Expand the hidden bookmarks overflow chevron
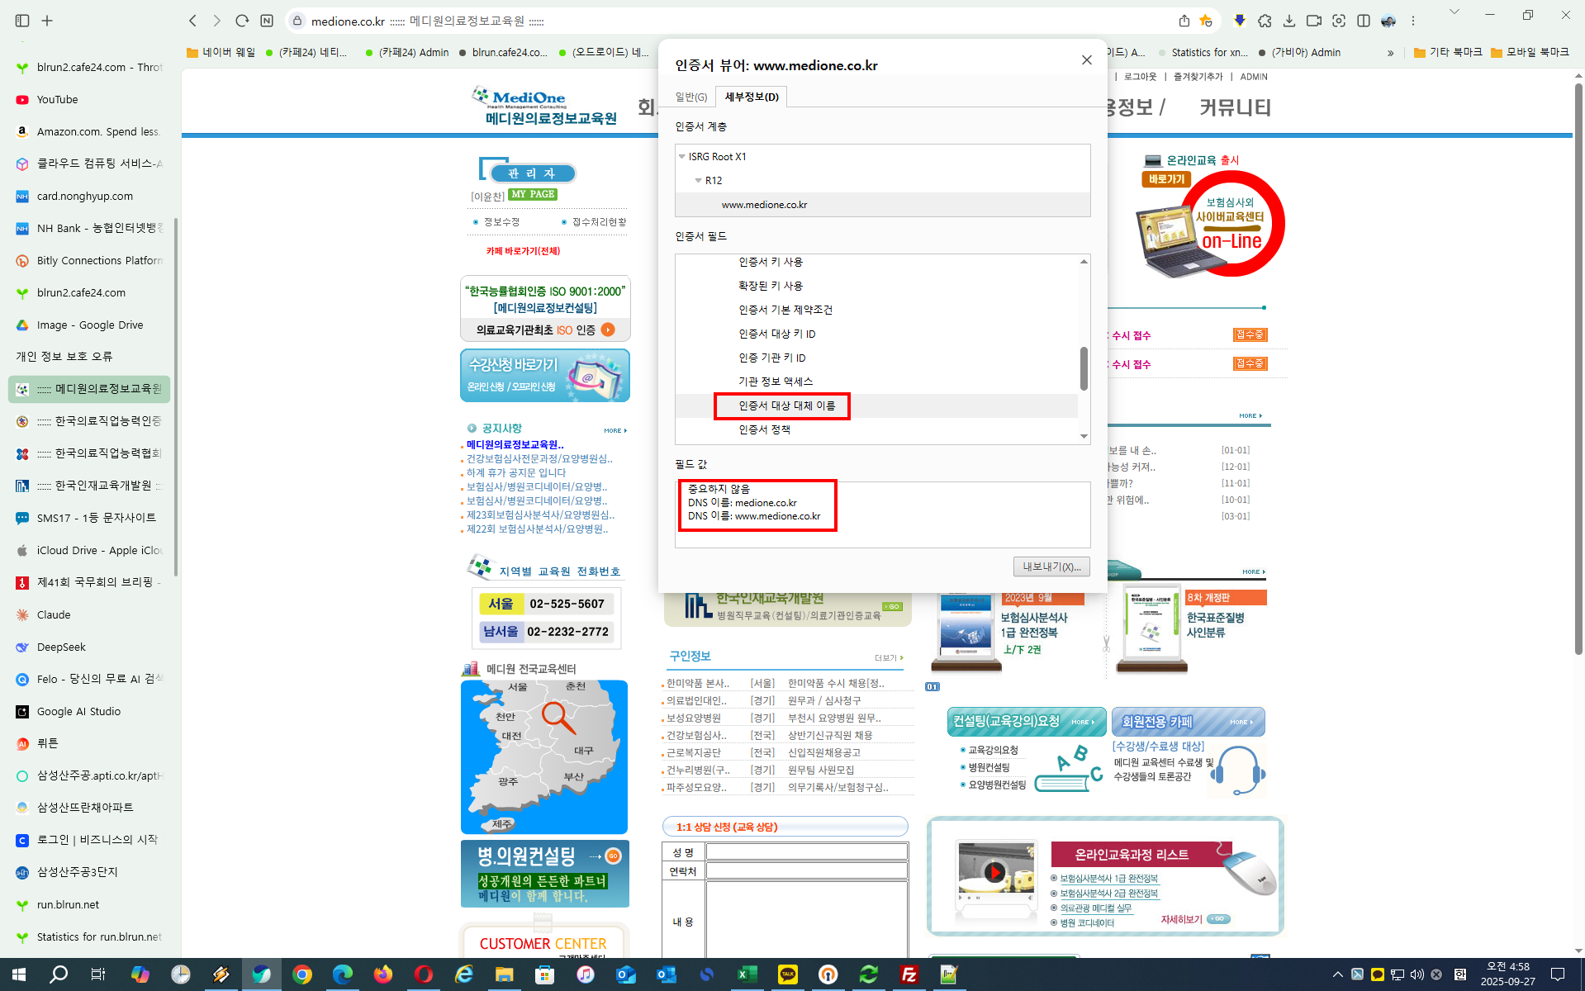 click(1391, 53)
